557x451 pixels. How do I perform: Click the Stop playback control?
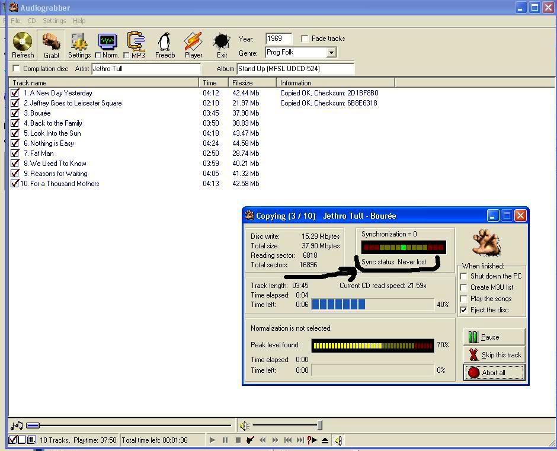238,440
